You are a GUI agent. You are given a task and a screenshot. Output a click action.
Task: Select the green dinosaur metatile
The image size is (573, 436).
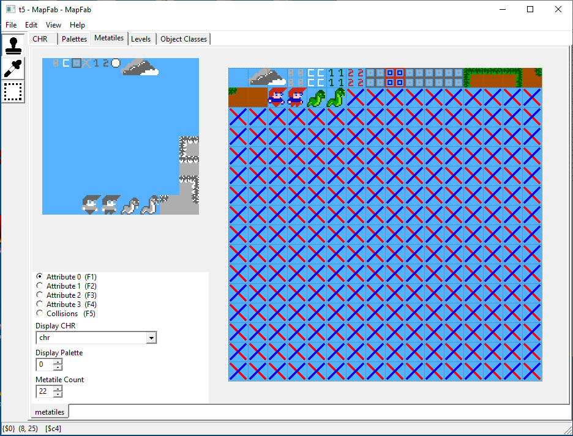pos(316,97)
